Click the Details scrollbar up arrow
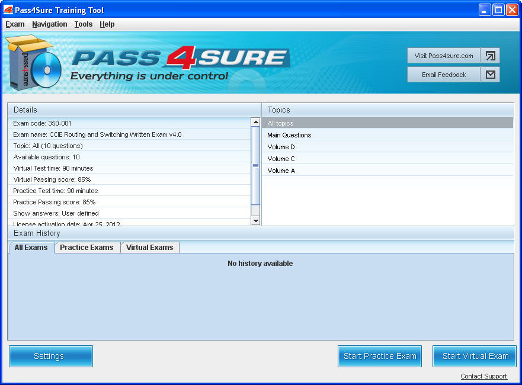The height and width of the screenshot is (385, 522). click(256, 122)
